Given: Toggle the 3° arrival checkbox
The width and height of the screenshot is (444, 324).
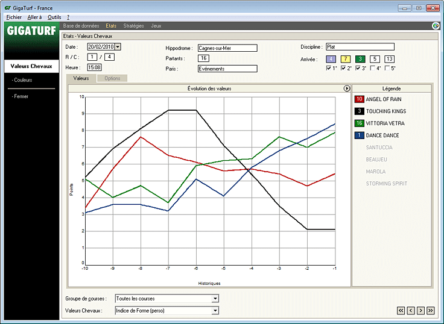Looking at the screenshot, I should tap(358, 68).
